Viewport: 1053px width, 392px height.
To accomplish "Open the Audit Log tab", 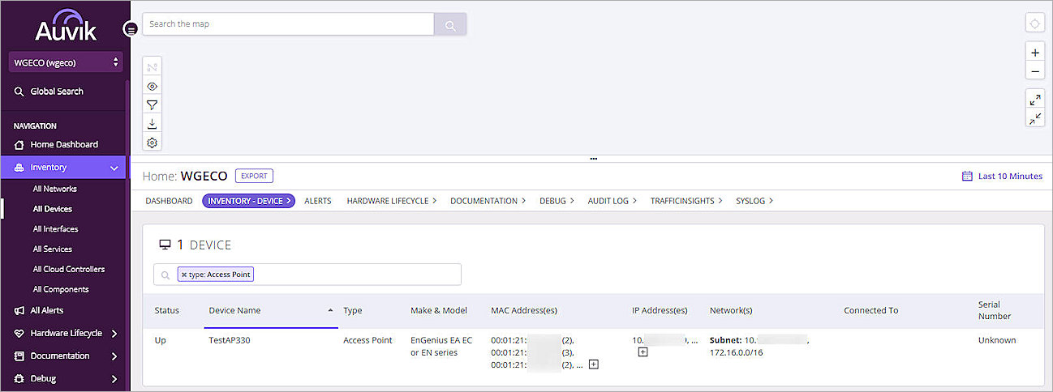I will [612, 201].
